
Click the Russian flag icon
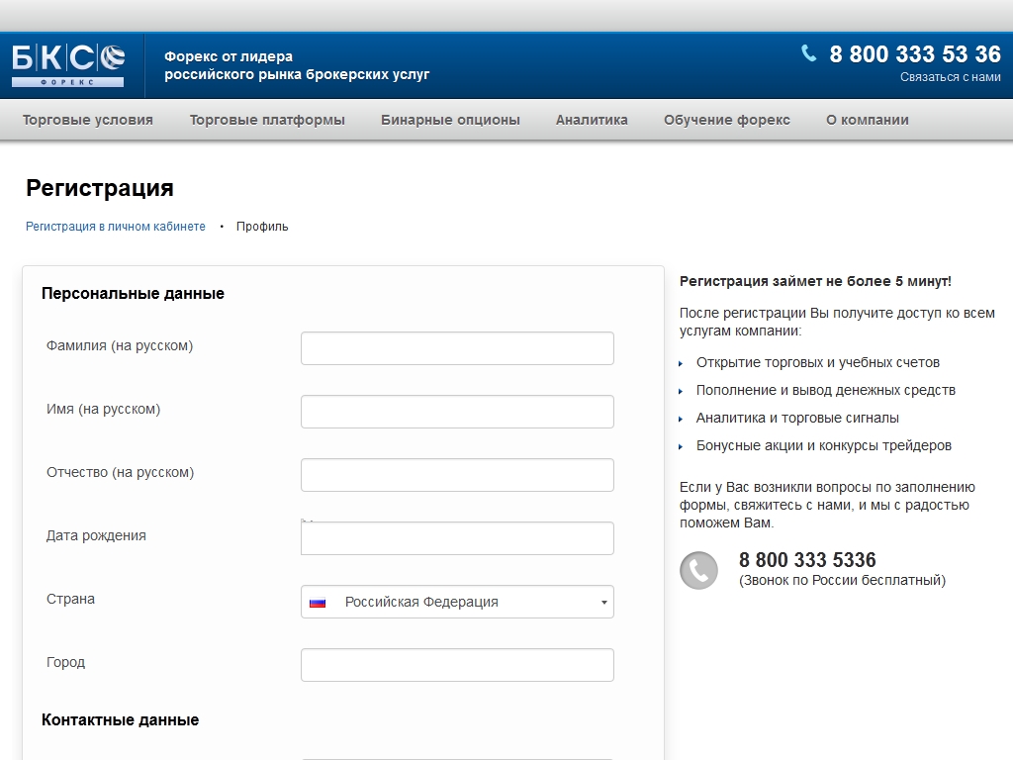pyautogui.click(x=318, y=602)
